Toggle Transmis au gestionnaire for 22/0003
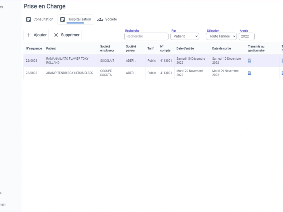This screenshot has height=212, width=283. pos(250,60)
